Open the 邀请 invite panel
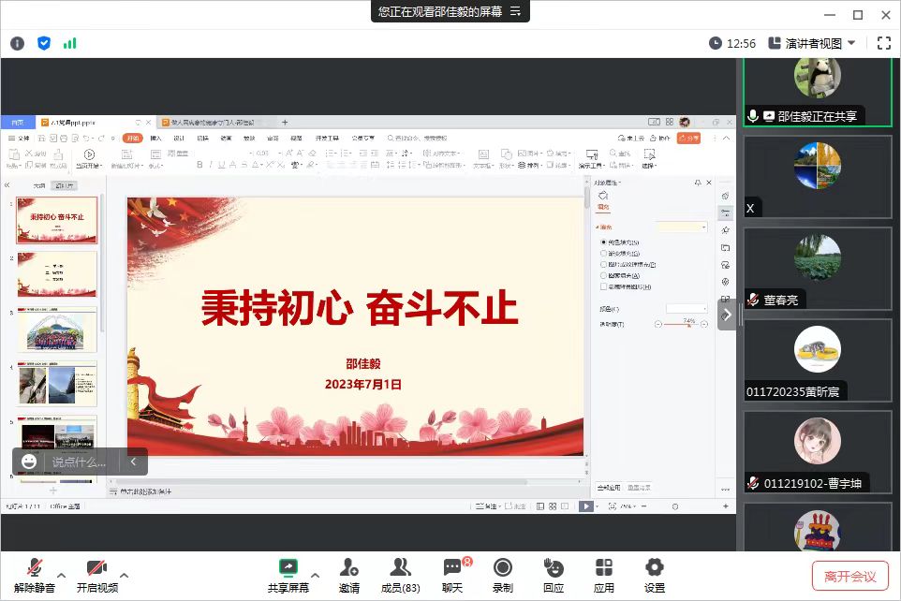901x601 pixels. pyautogui.click(x=349, y=575)
